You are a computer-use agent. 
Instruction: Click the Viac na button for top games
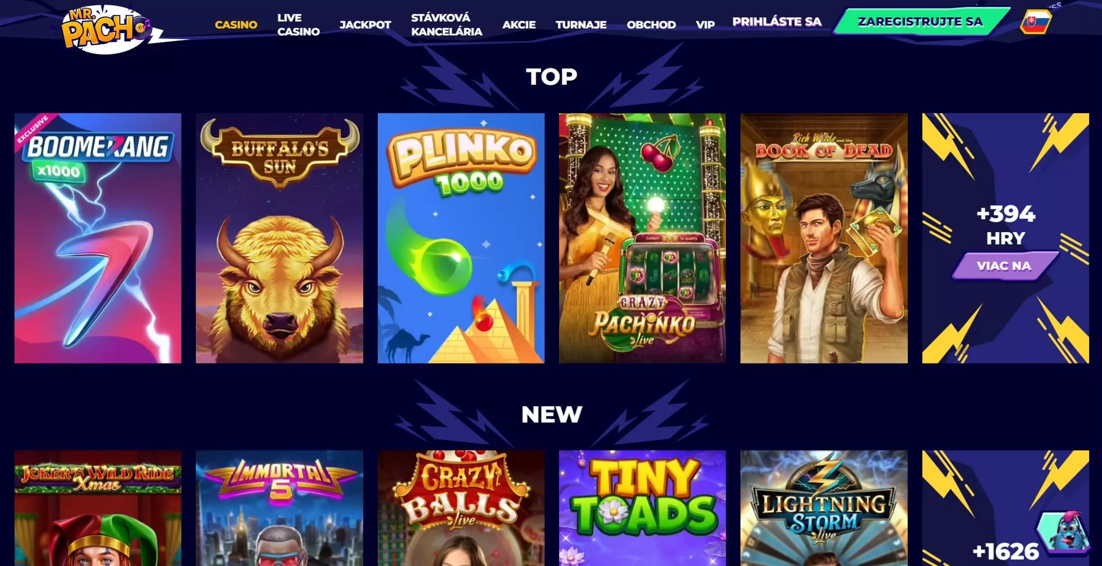point(1004,266)
